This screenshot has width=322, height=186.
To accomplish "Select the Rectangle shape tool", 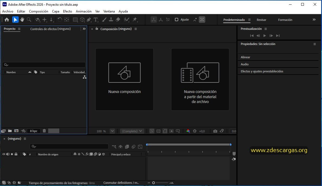I will [x=75, y=20].
